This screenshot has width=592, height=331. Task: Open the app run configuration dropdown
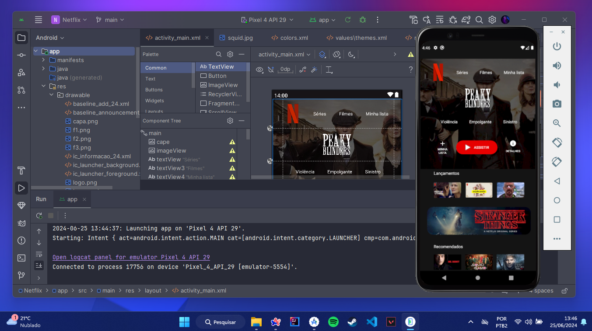coord(322,20)
